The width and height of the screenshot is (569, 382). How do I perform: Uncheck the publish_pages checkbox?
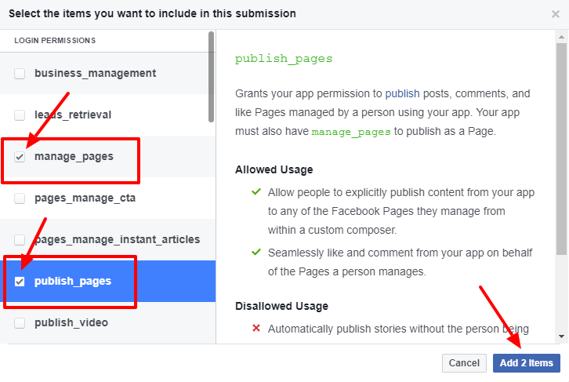click(x=20, y=282)
